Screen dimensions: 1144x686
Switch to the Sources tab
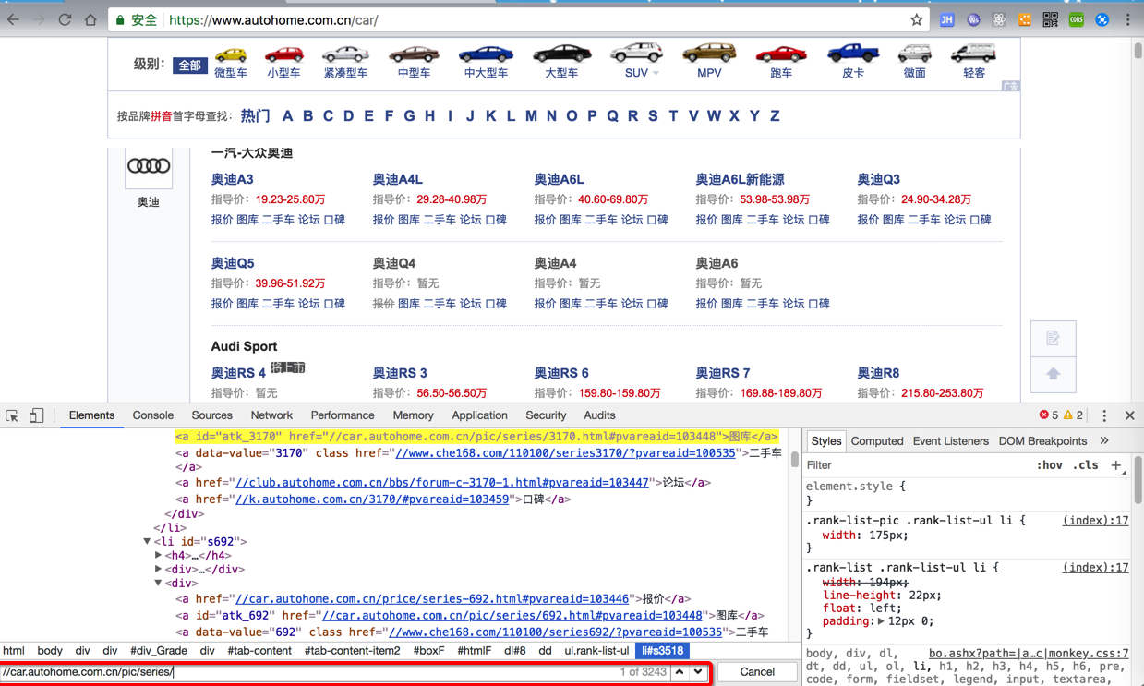(211, 415)
